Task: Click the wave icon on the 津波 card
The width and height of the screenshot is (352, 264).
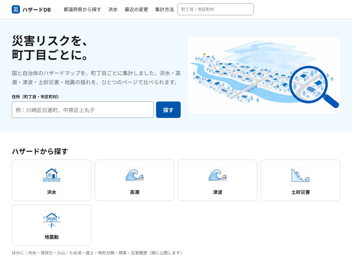Action: tap(217, 175)
